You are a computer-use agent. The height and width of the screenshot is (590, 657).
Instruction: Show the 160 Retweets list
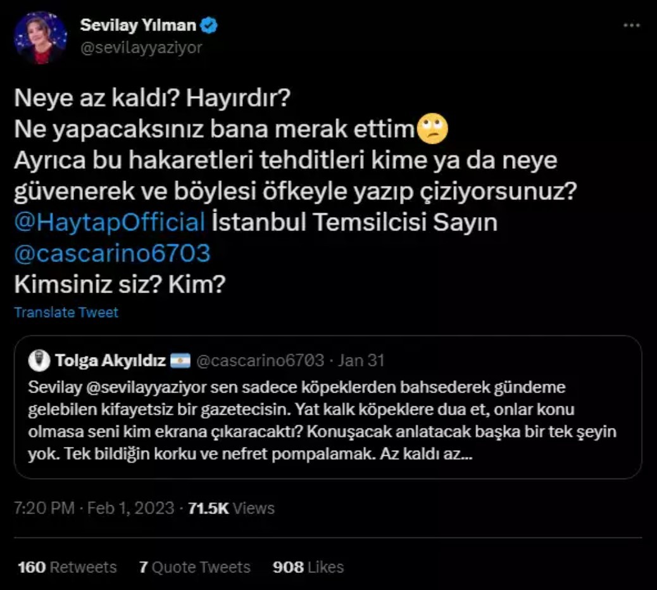click(67, 567)
